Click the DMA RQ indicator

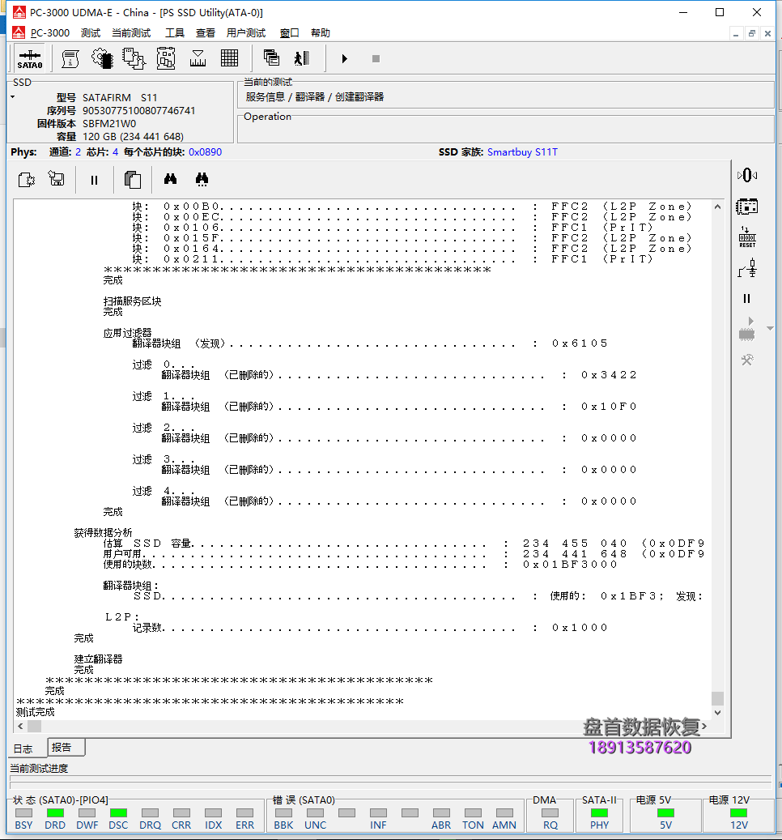pyautogui.click(x=550, y=813)
